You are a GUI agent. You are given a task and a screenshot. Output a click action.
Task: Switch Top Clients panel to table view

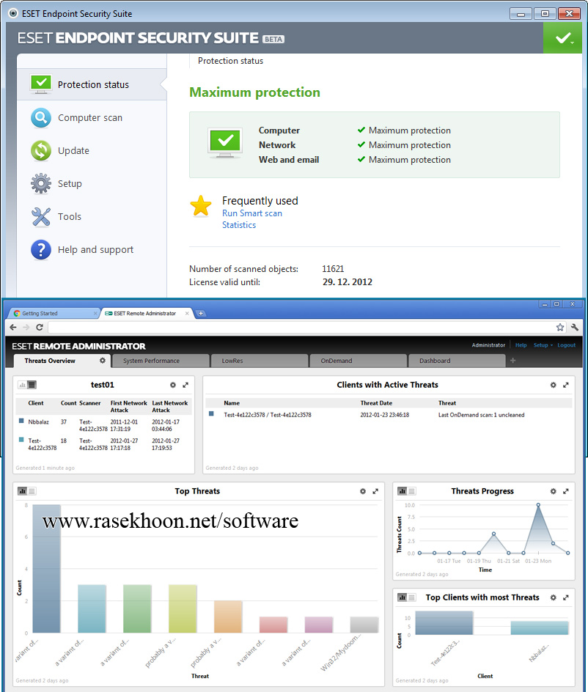412,597
